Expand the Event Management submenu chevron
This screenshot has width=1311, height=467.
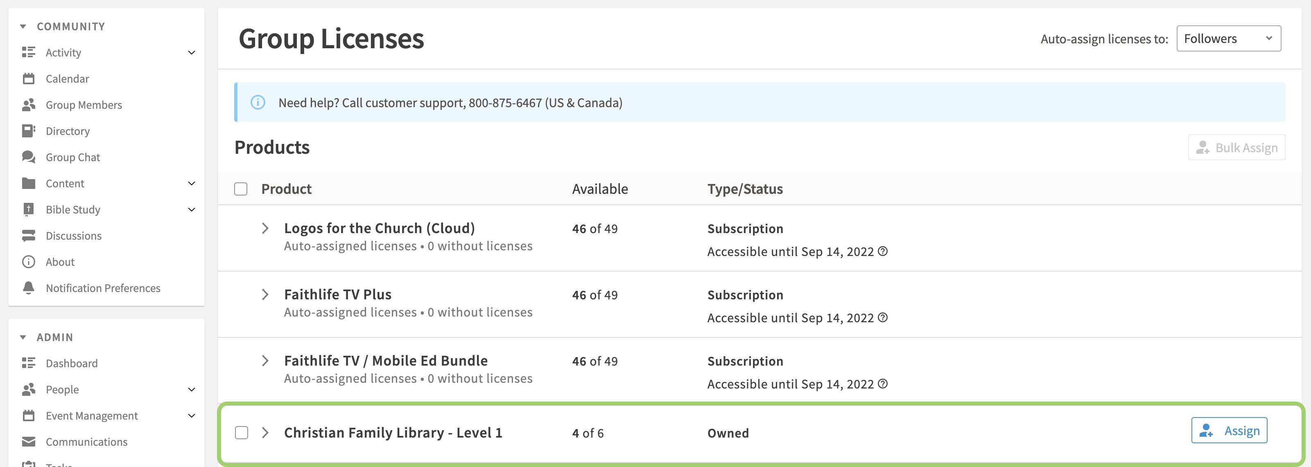192,415
